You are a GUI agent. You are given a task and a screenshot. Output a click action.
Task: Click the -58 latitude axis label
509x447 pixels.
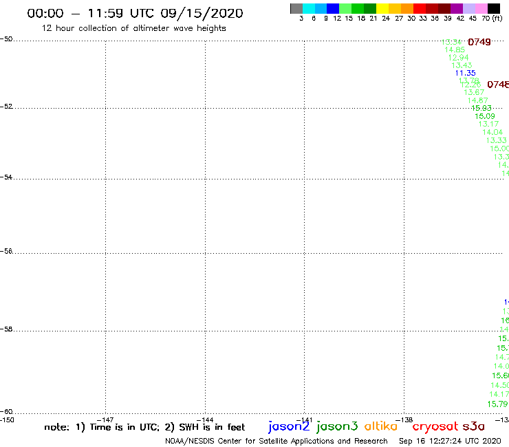[x=6, y=329]
